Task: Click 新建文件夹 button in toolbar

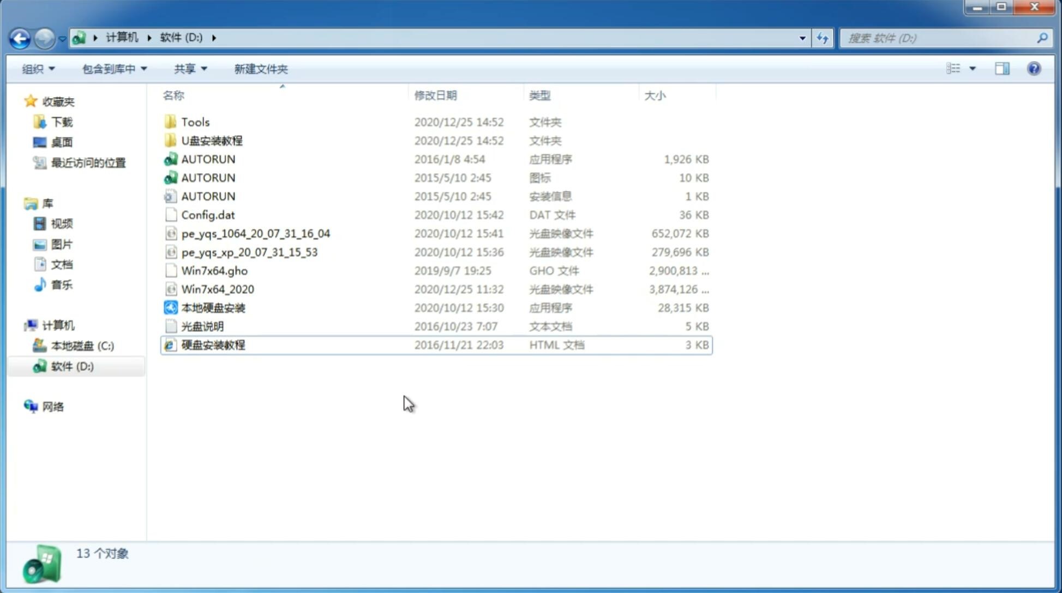Action: pos(261,69)
